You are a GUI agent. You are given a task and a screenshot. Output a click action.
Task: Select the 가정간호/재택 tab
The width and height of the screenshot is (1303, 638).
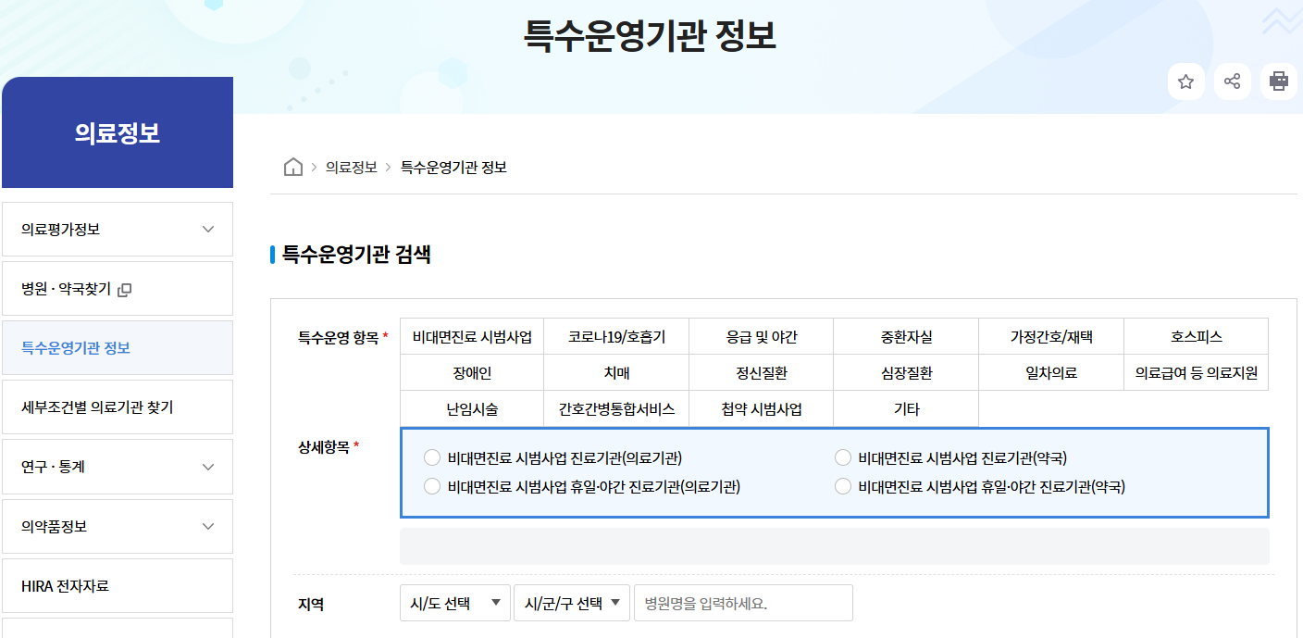[1051, 337]
